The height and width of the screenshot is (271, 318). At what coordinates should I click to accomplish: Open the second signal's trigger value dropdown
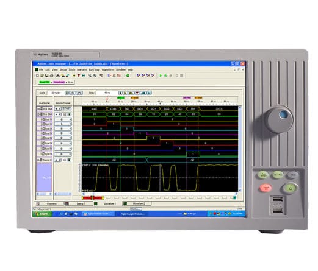point(70,124)
